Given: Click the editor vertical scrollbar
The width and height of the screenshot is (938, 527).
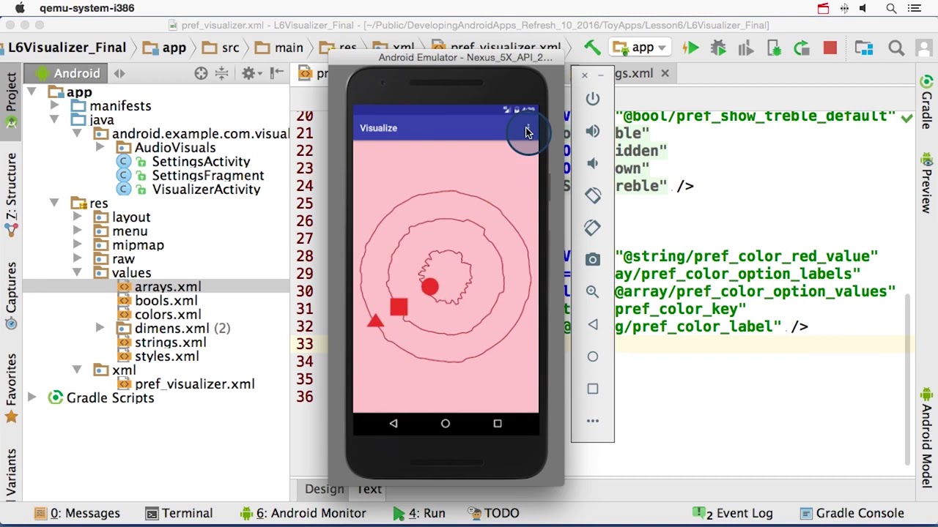Looking at the screenshot, I should [909, 381].
